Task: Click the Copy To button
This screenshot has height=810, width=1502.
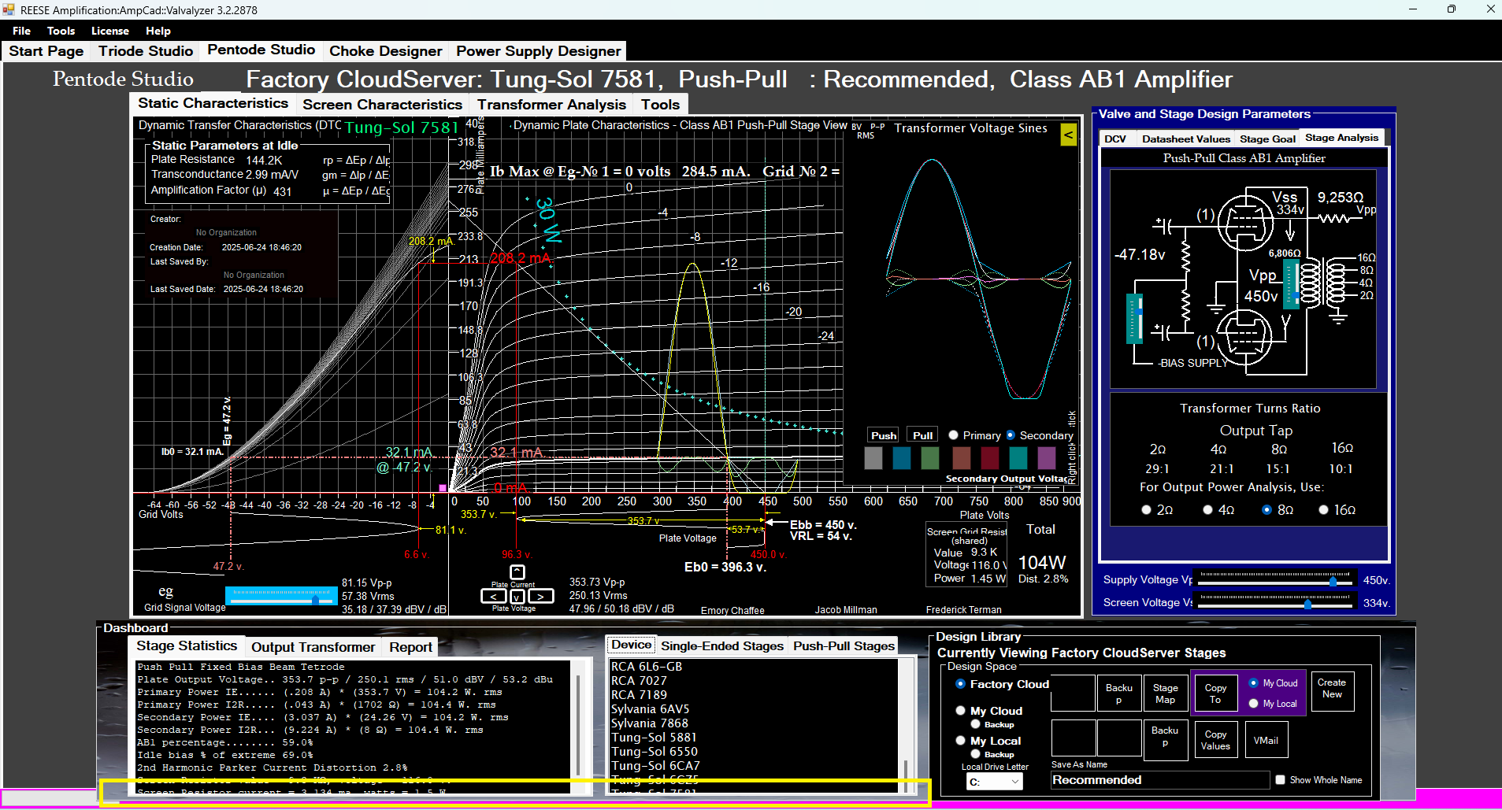Action: click(1215, 693)
